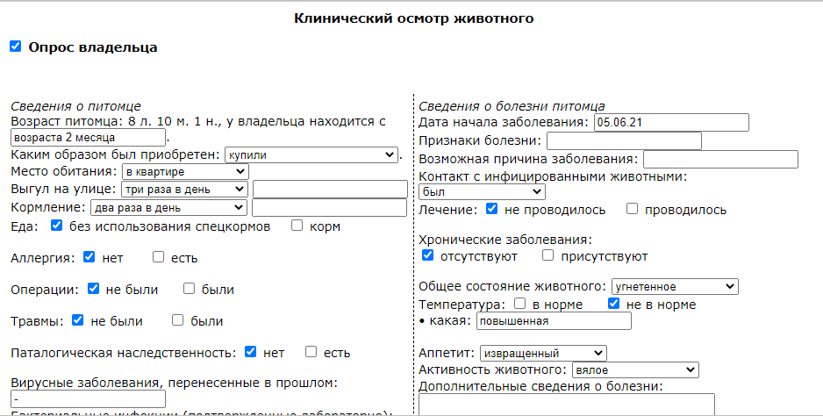Check Хронические заболевания присутствуют
The height and width of the screenshot is (416, 823).
pos(547,255)
